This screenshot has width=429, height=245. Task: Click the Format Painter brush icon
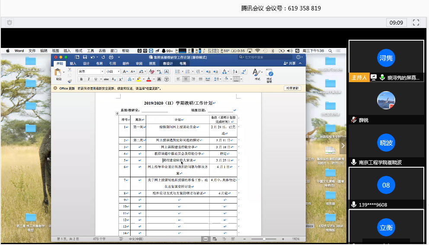pyautogui.click(x=70, y=81)
